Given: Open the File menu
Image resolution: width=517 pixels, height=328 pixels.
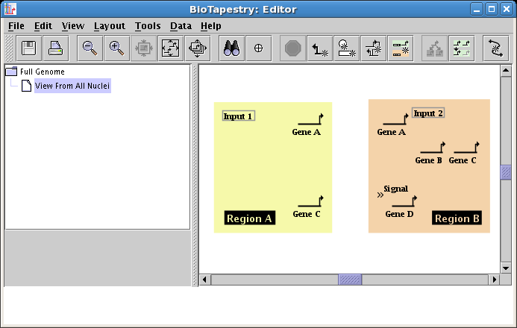Looking at the screenshot, I should point(16,25).
